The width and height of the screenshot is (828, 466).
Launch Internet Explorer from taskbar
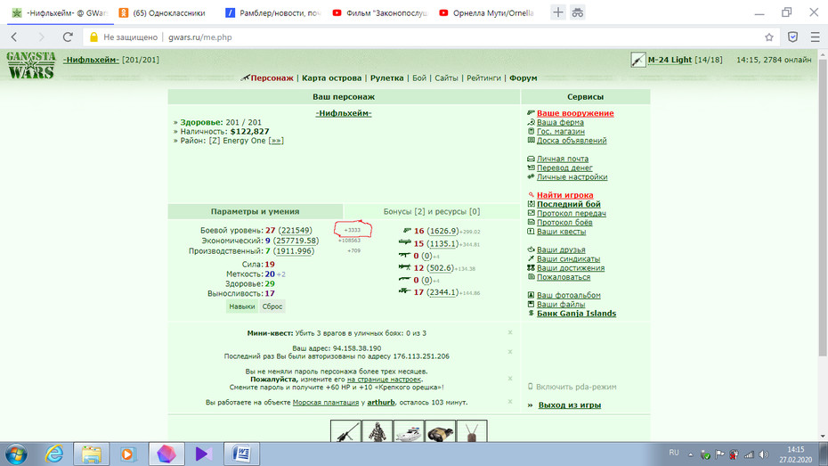pos(53,454)
